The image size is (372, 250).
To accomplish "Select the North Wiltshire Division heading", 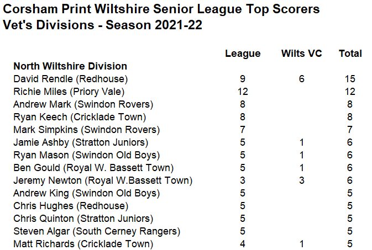I will (x=70, y=66).
